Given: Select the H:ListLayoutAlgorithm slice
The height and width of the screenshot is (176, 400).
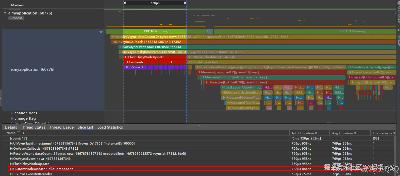Looking at the screenshot, I should coord(241,87).
